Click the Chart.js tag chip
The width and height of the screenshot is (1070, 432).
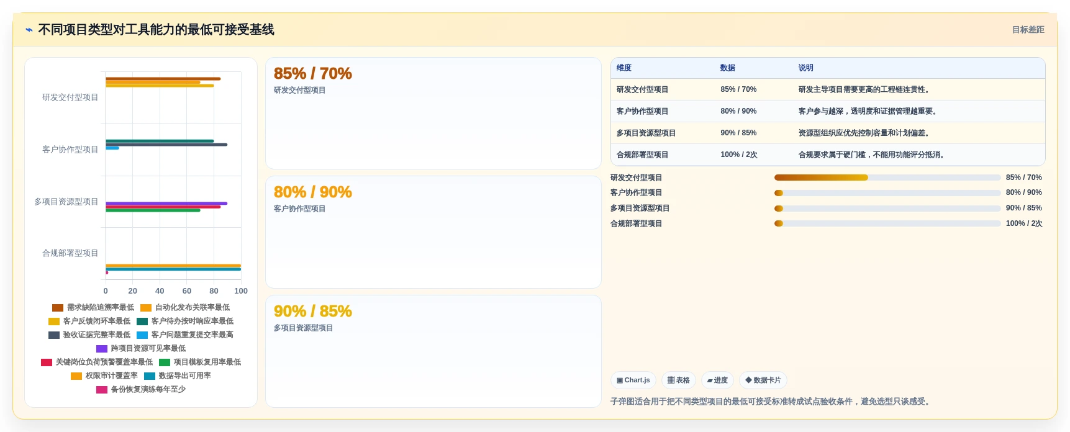[x=633, y=380]
